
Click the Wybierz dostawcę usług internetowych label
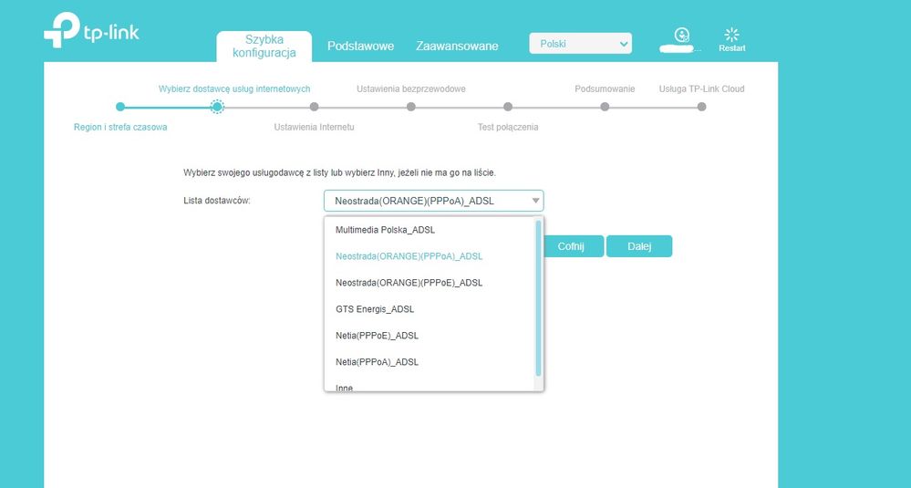point(234,88)
